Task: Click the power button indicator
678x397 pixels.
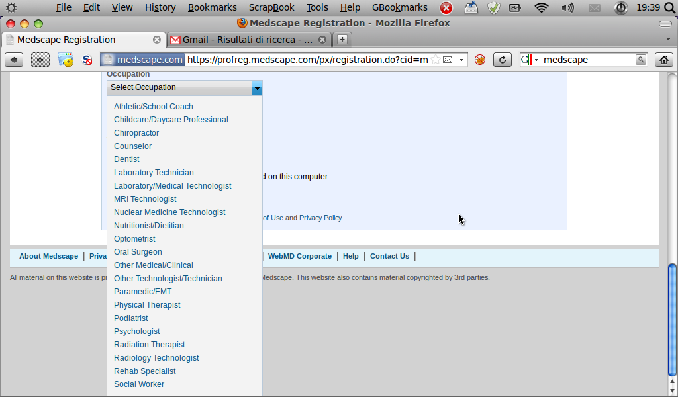Action: pos(621,8)
